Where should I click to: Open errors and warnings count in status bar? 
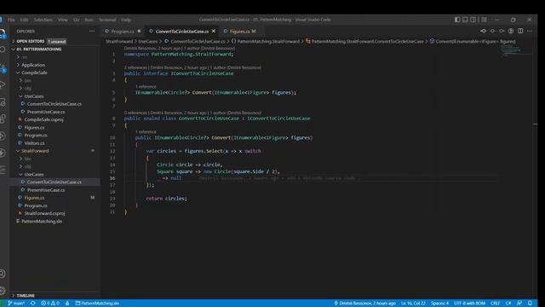click(x=50, y=304)
